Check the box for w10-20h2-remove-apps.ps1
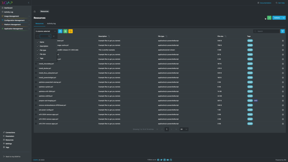The image size is (288, 162). [36, 119]
